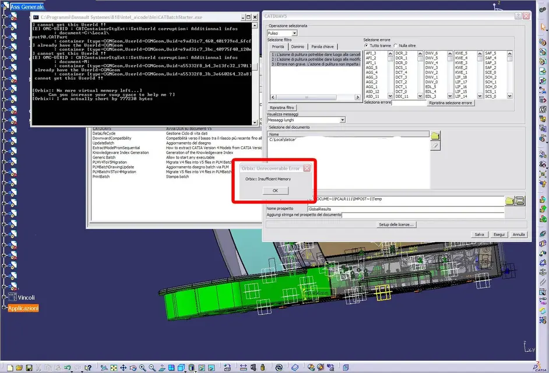Click the Measure Inertia weight icon
This screenshot has width=549, height=373.
(x=263, y=367)
